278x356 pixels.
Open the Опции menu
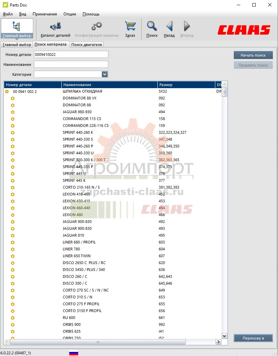click(x=70, y=14)
